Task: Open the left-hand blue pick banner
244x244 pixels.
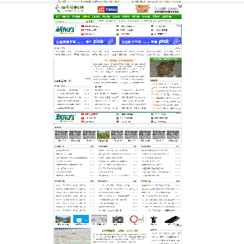Action: [85, 41]
